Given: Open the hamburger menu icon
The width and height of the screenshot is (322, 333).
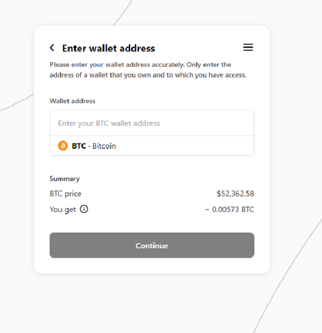Looking at the screenshot, I should tap(248, 47).
